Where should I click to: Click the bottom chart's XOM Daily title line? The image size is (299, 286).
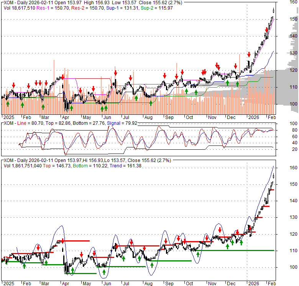[87, 160]
